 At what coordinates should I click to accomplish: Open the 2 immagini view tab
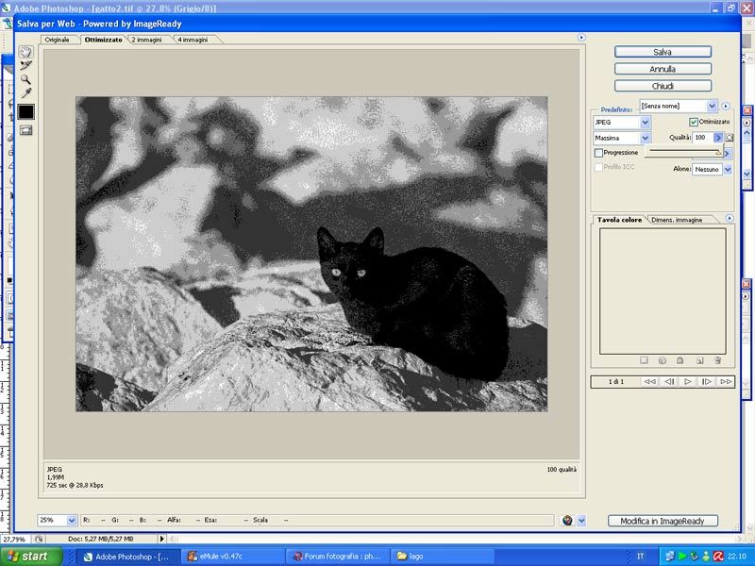point(146,40)
